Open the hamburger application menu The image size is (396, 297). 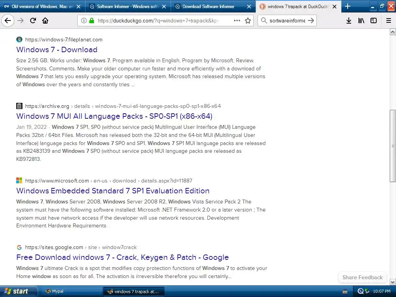pos(389,20)
